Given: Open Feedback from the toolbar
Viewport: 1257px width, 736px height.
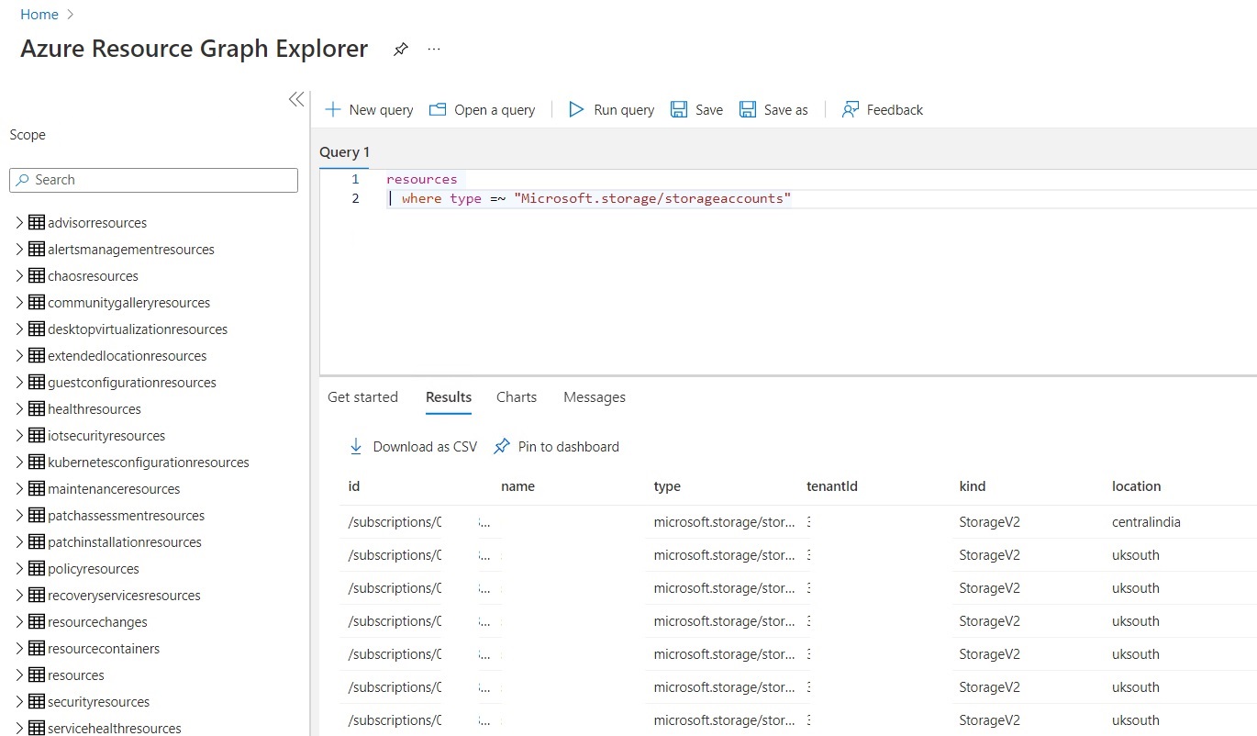Looking at the screenshot, I should tap(851, 110).
